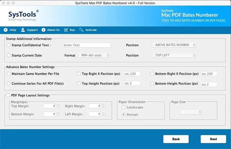Open the ABOVE BATES NUMBER position dropdown

click(174, 45)
